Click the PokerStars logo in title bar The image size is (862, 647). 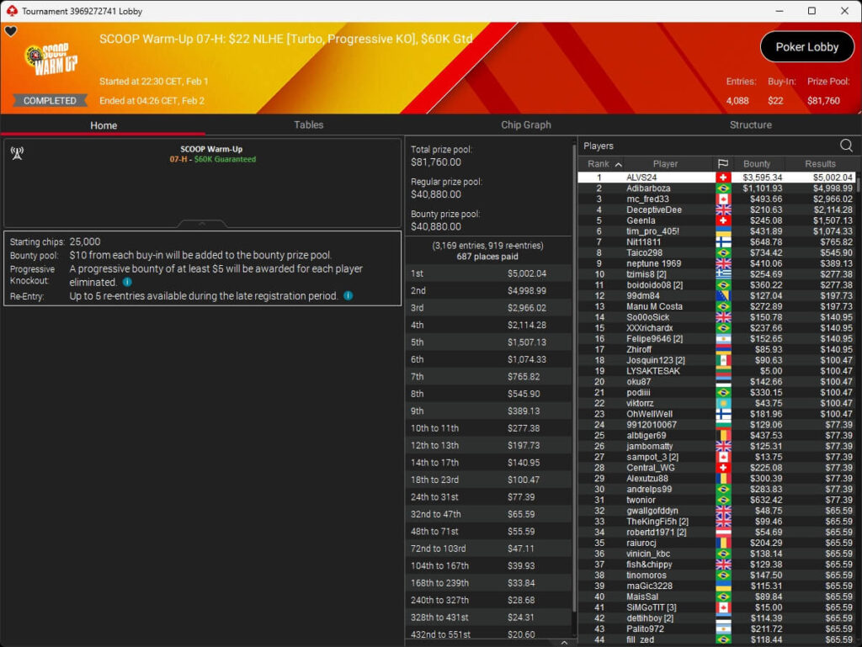click(11, 11)
